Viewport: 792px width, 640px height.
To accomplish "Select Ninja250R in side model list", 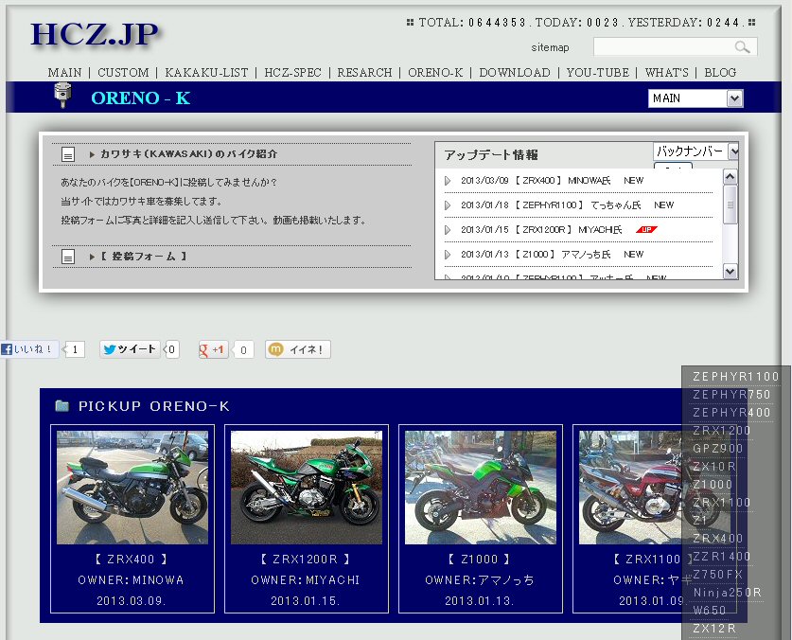I will tap(727, 592).
